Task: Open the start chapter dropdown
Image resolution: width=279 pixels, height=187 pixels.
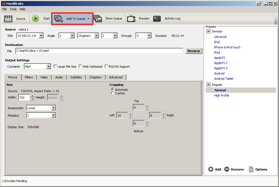Action: pos(115,36)
